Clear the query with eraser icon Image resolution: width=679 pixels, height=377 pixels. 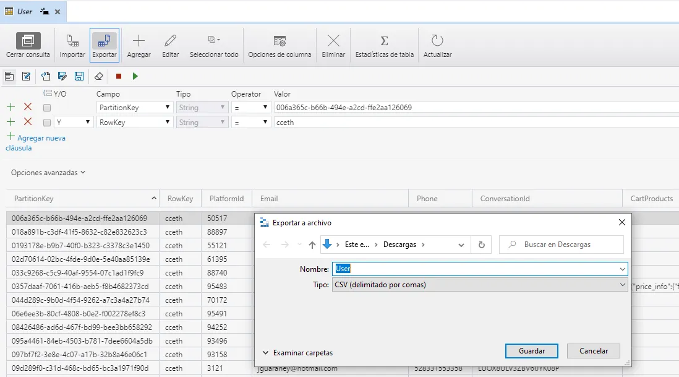[x=99, y=76]
